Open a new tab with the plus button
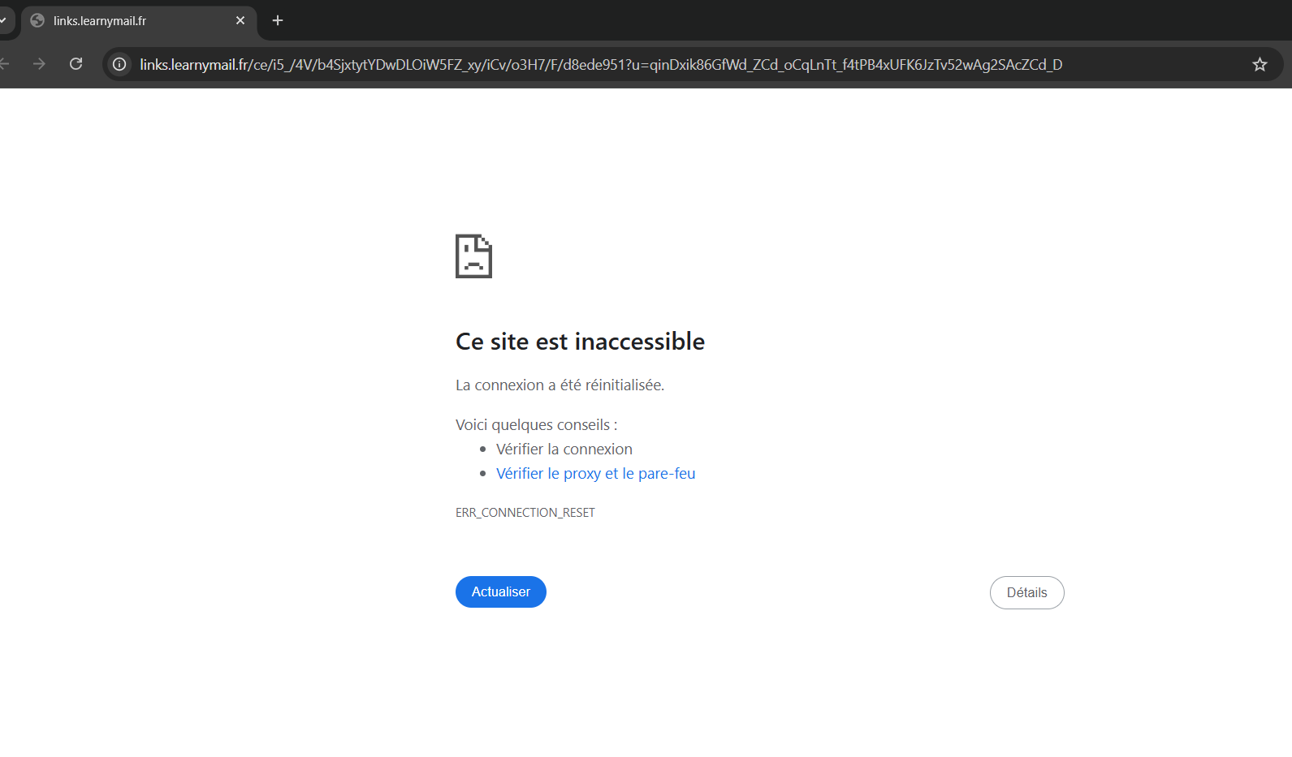The image size is (1292, 757). (278, 20)
